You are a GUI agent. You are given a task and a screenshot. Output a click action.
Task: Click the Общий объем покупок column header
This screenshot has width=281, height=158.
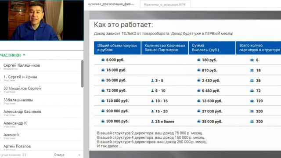coord(117,48)
